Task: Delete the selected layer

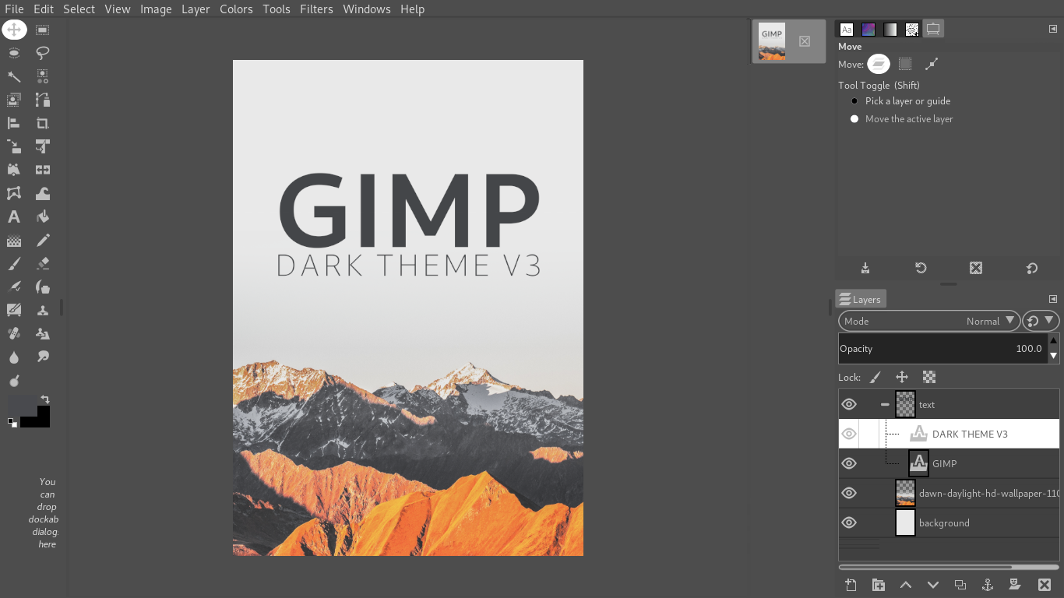Action: coord(1045,585)
